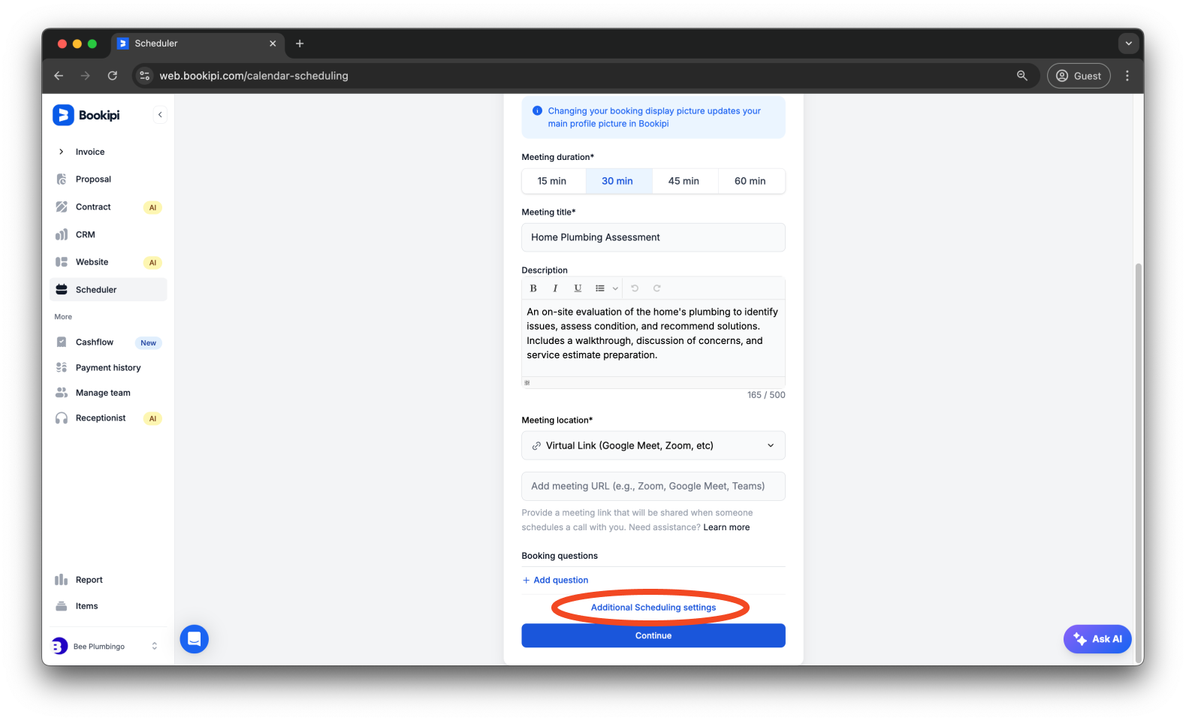
Task: Go forward with browser forward arrow
Action: [x=85, y=76]
